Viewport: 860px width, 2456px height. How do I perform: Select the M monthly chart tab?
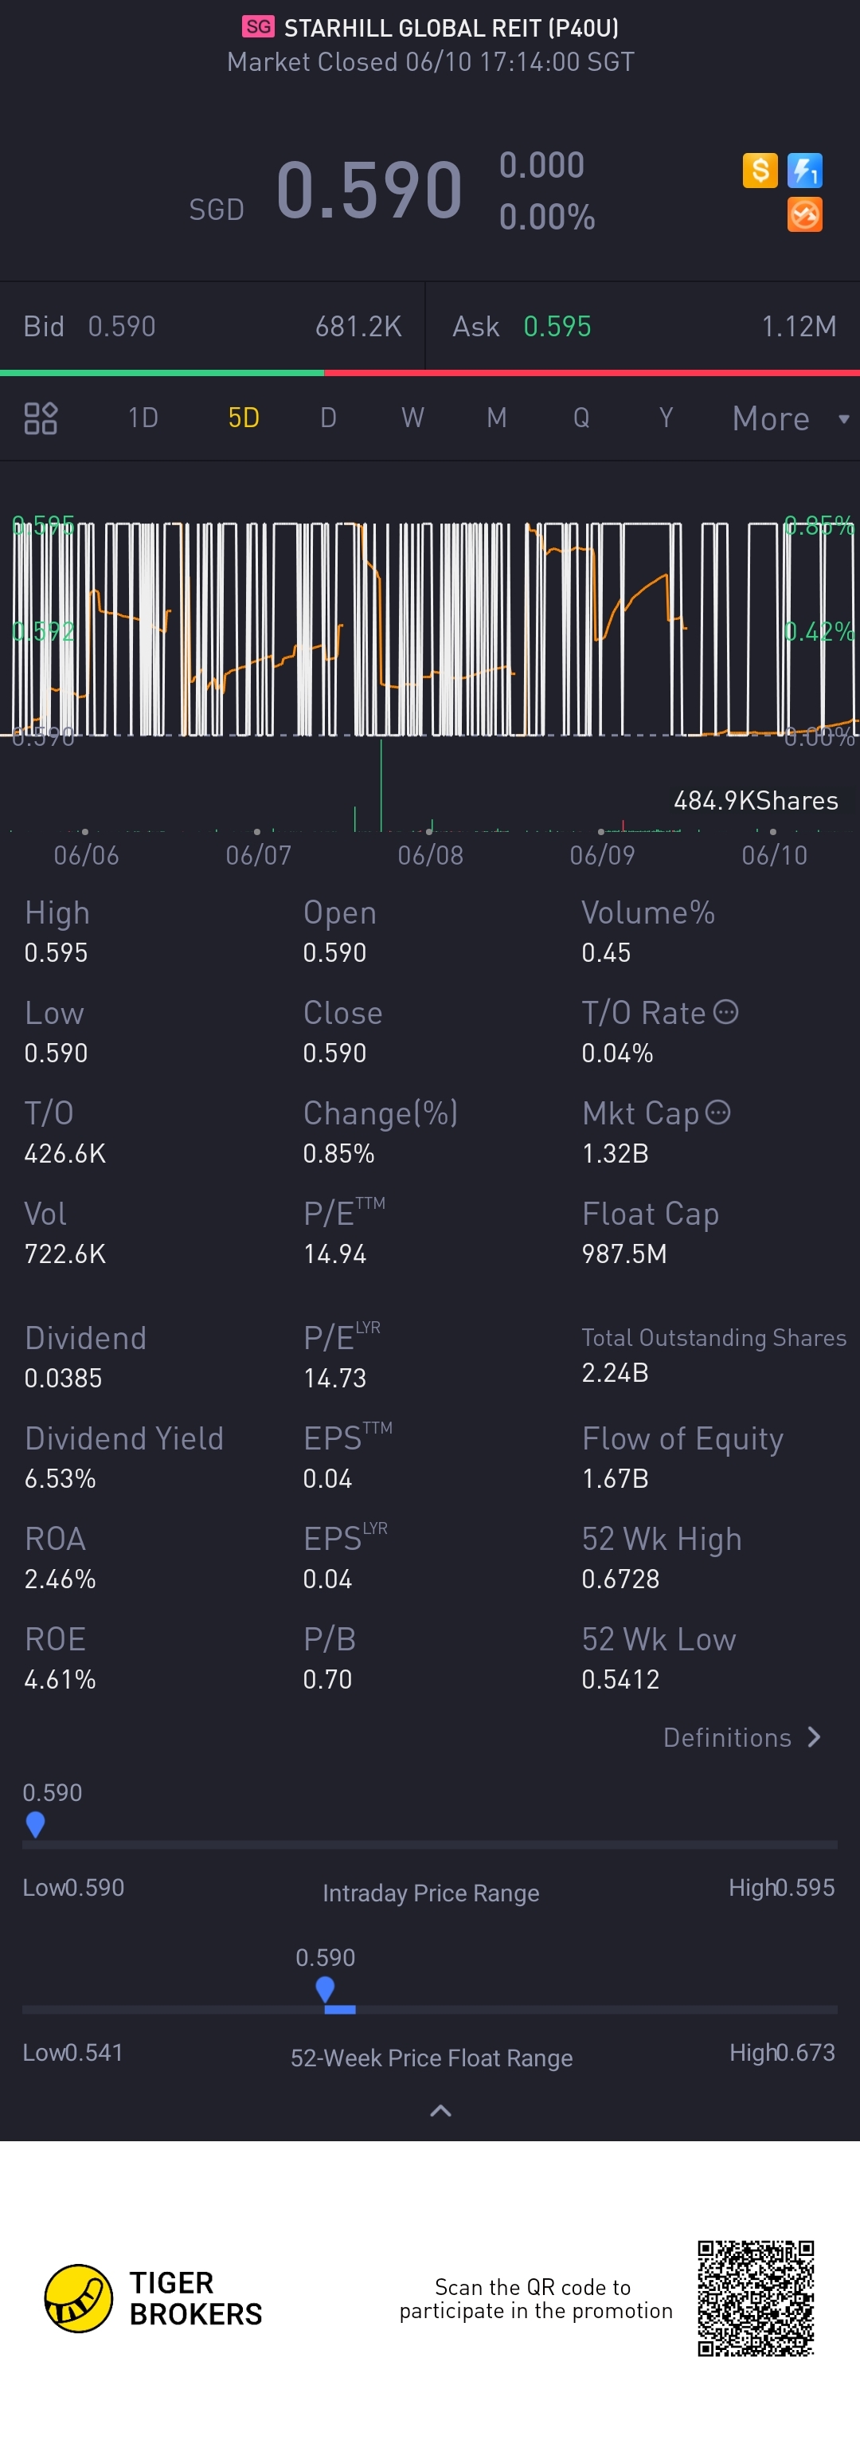tap(496, 418)
